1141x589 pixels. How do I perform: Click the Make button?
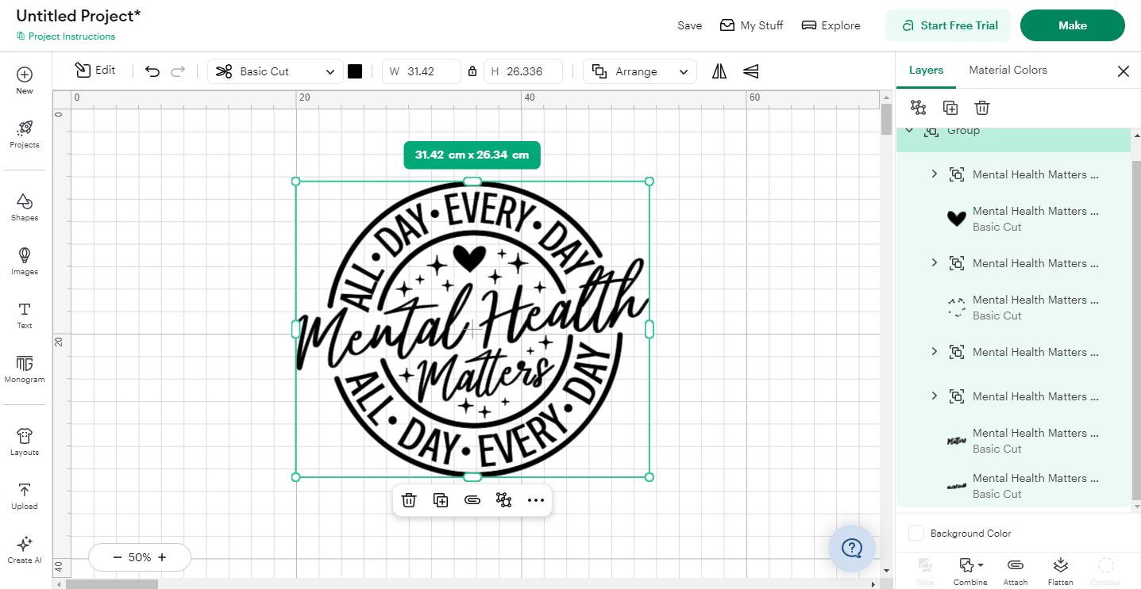click(x=1072, y=25)
